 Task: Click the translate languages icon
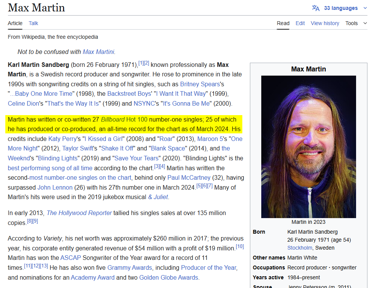315,8
